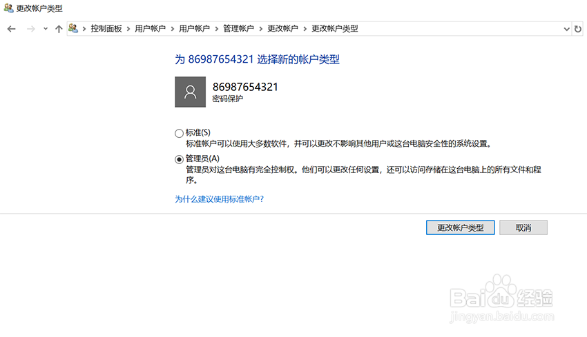Expand chevron before 管理帐户 breadcrumb
587x337 pixels.
pos(216,29)
